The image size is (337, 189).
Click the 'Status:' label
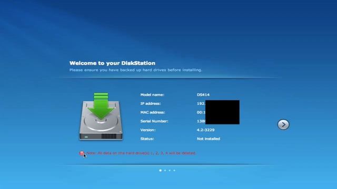(x=147, y=139)
